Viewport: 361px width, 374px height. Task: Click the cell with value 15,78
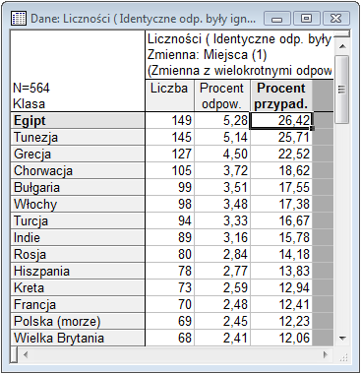[x=281, y=238]
